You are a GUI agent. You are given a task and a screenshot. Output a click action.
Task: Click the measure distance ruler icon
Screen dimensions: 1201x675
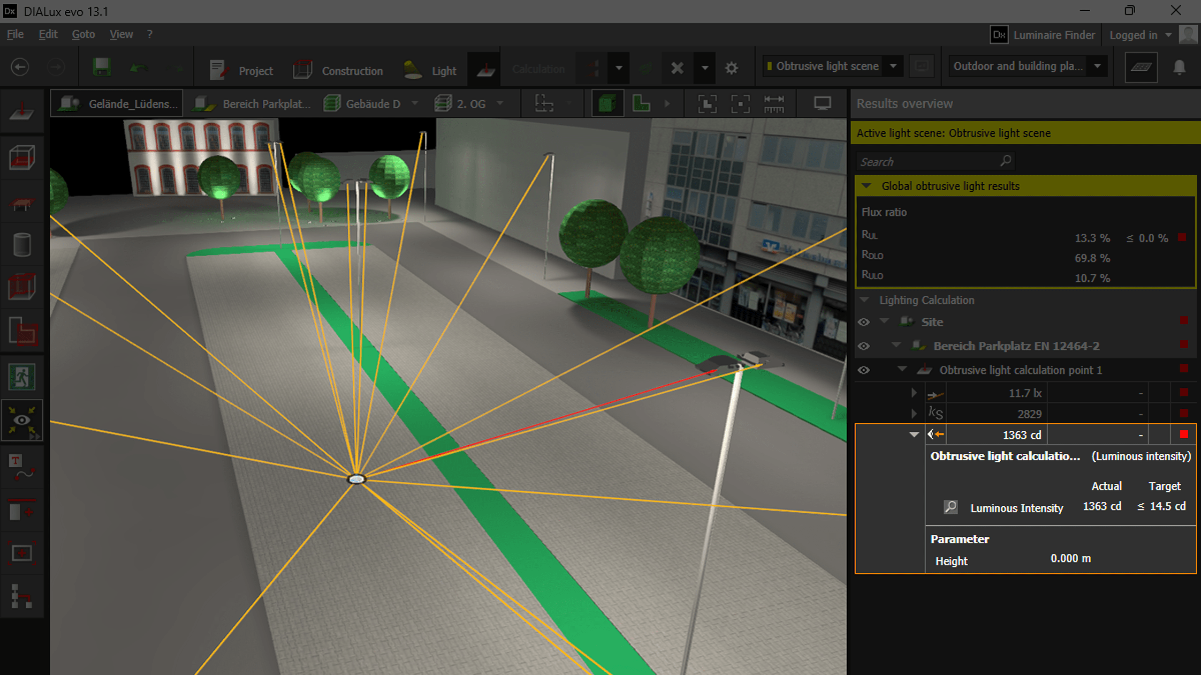(x=774, y=104)
